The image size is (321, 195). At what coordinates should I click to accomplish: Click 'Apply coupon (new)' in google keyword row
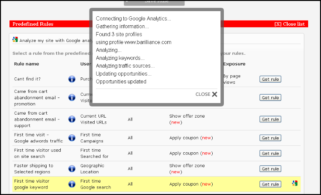coord(191,184)
